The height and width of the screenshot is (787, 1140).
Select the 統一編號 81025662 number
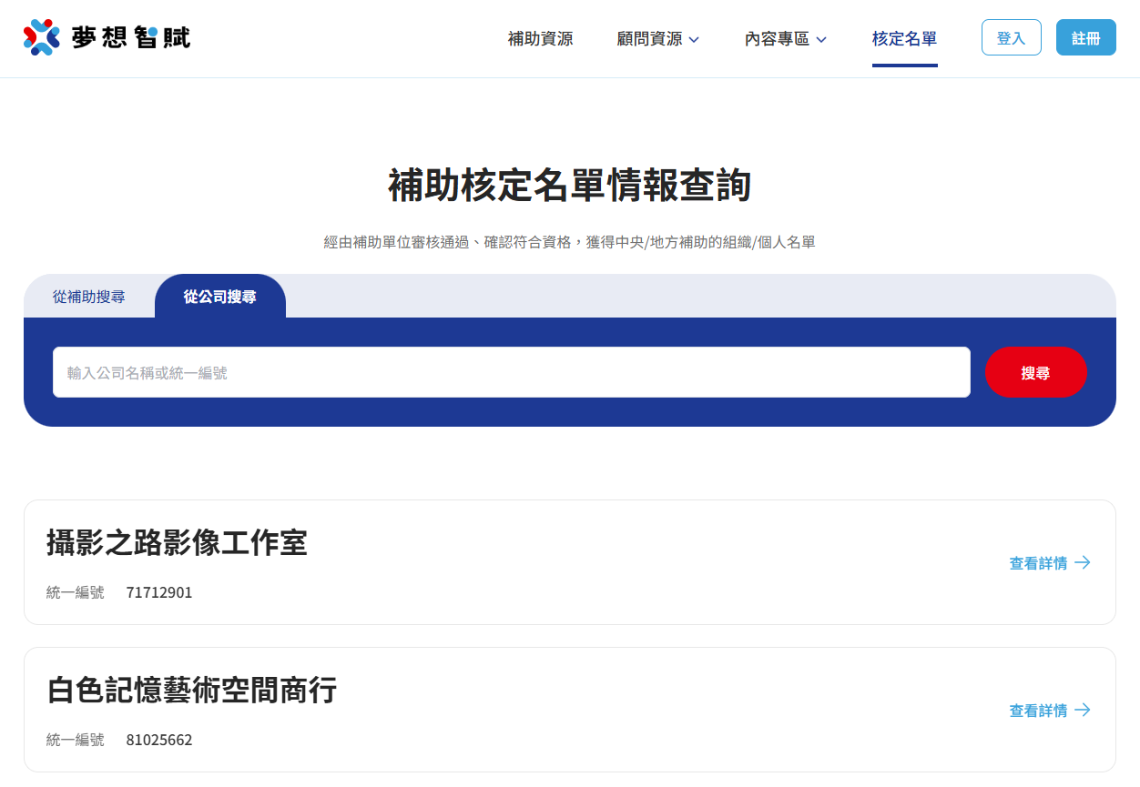159,741
